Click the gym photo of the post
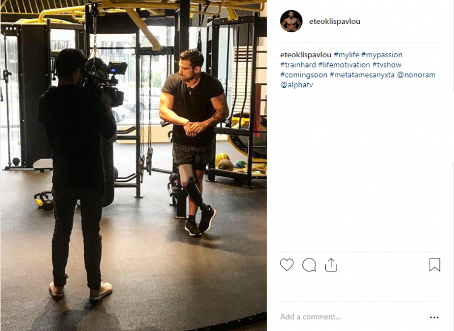 133,165
